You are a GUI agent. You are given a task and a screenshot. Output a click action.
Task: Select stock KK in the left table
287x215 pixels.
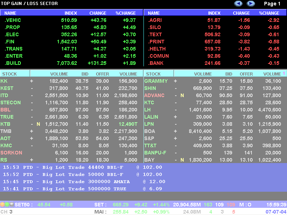[4, 81]
